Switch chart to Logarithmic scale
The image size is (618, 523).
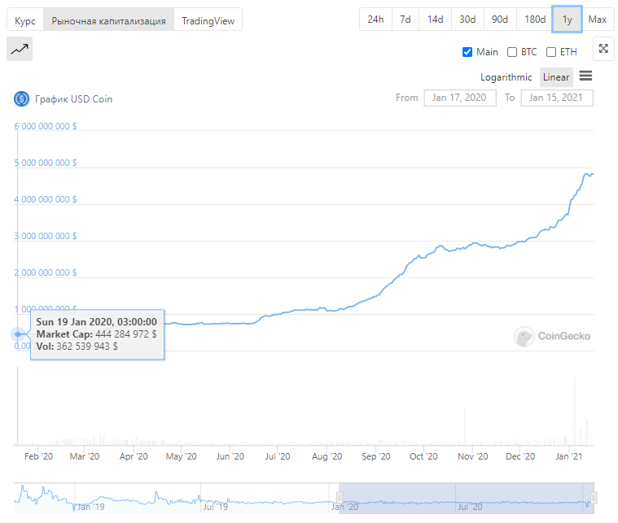tap(506, 77)
